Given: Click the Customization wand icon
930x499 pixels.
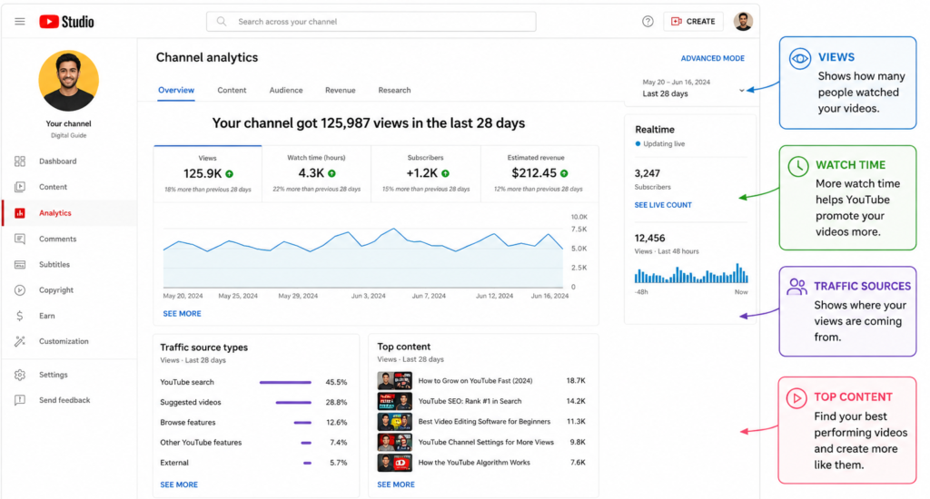Looking at the screenshot, I should (x=20, y=341).
